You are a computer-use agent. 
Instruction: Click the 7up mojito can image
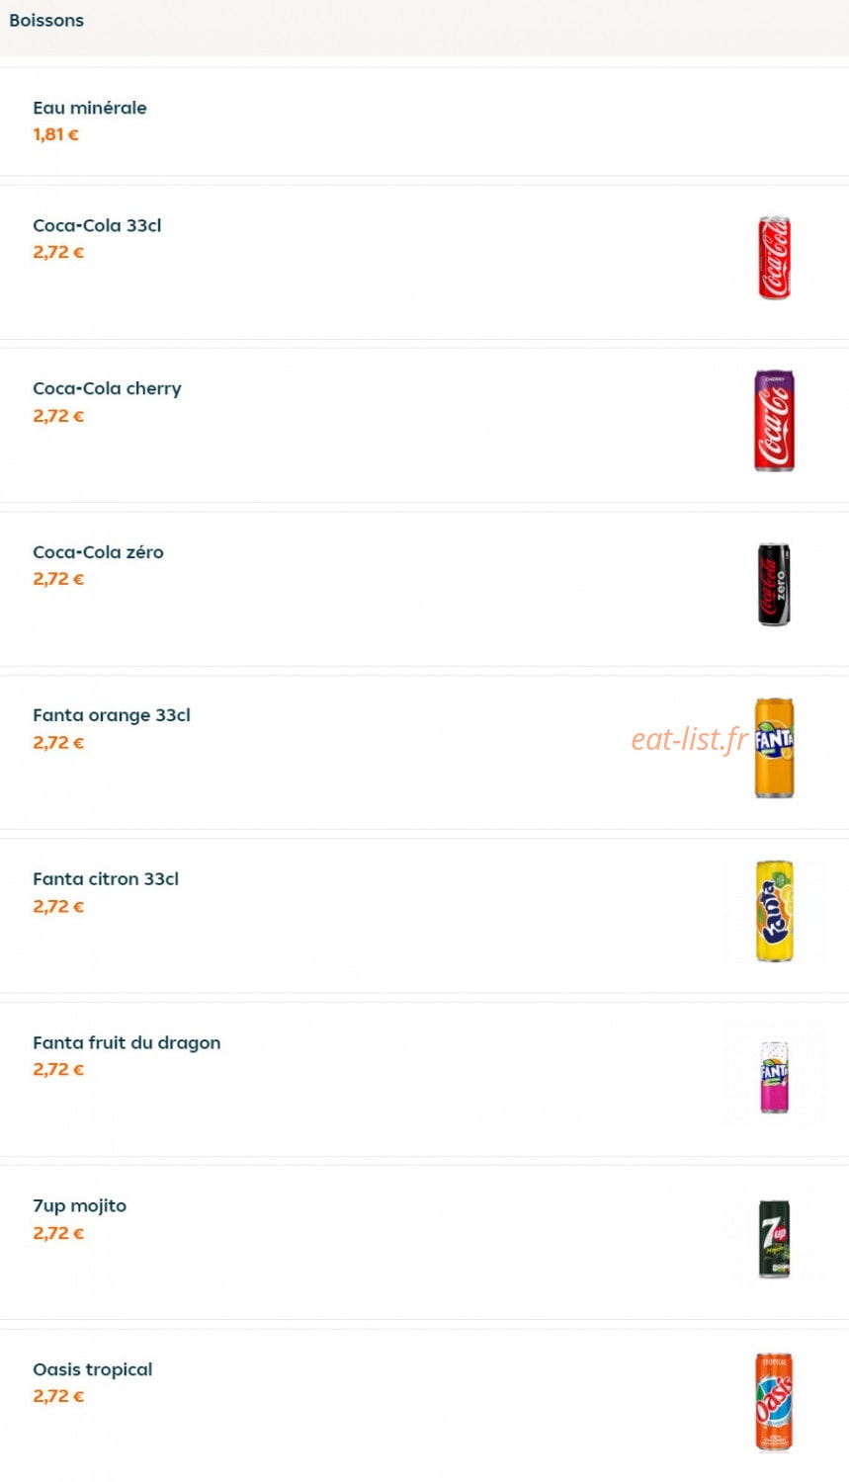pyautogui.click(x=774, y=1239)
